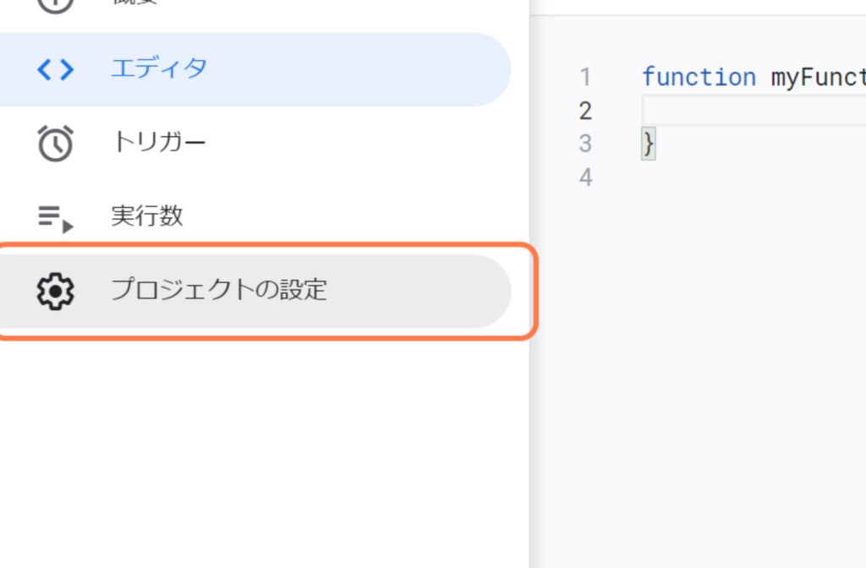866x568 pixels.
Task: Open the トリガー sidebar item
Action: point(255,144)
